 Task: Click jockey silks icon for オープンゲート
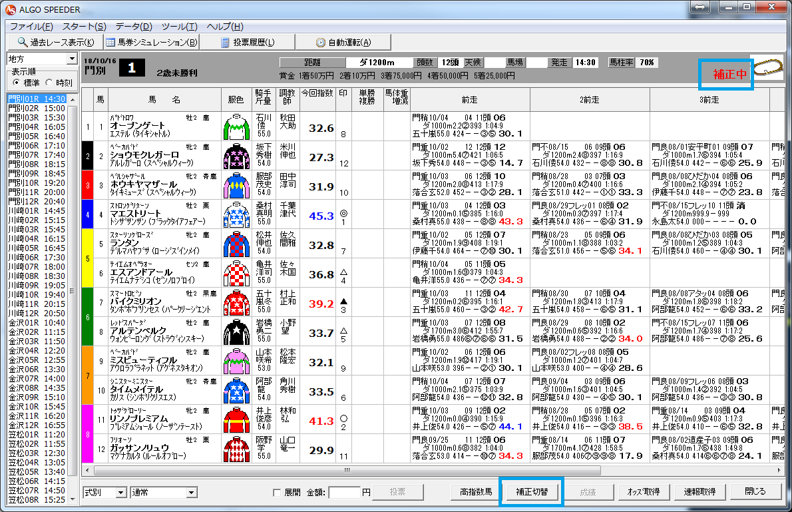coord(236,127)
